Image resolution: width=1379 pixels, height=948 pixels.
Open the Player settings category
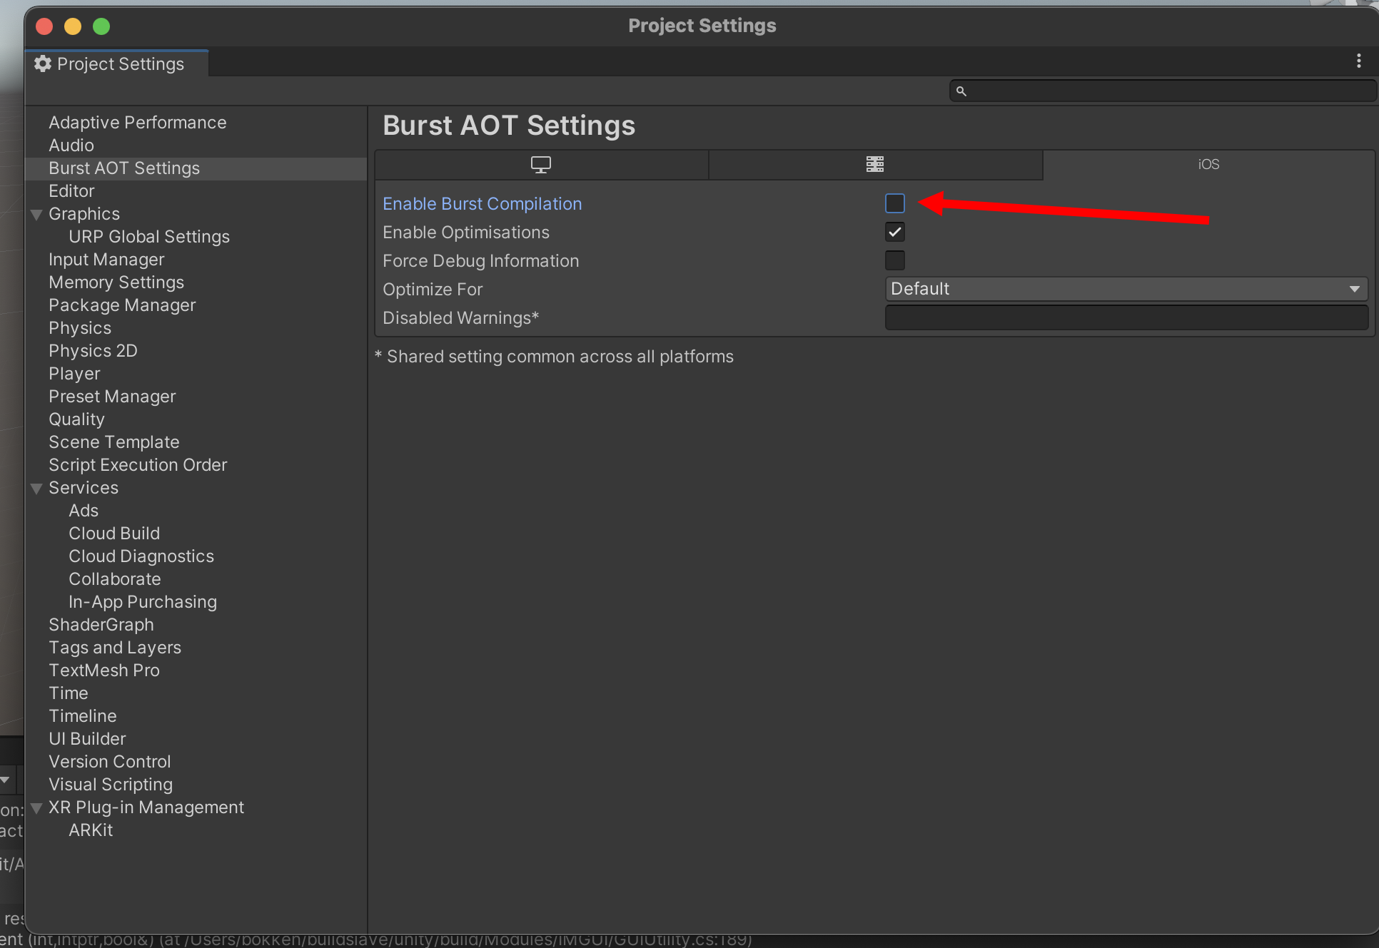pos(74,374)
